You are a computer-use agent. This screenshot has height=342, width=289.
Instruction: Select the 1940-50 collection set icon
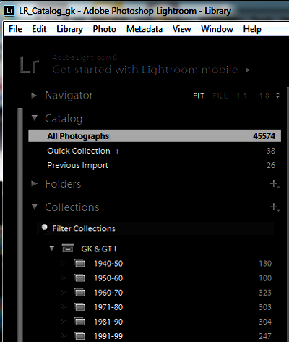pos(79,263)
